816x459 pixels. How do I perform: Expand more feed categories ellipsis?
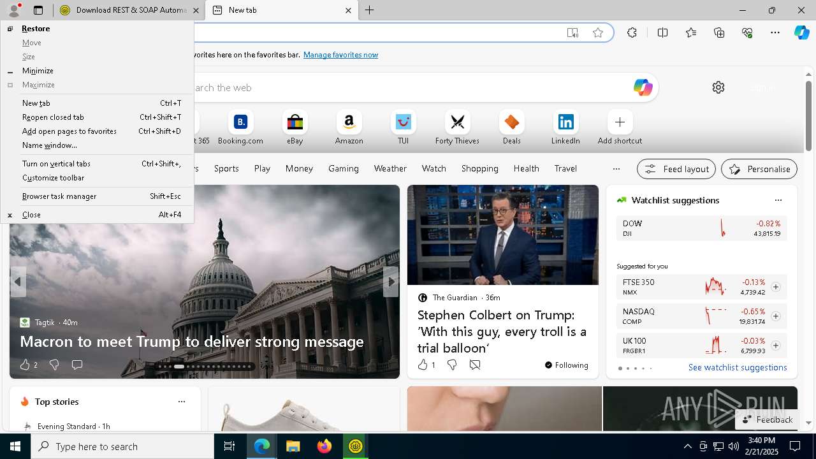click(616, 169)
